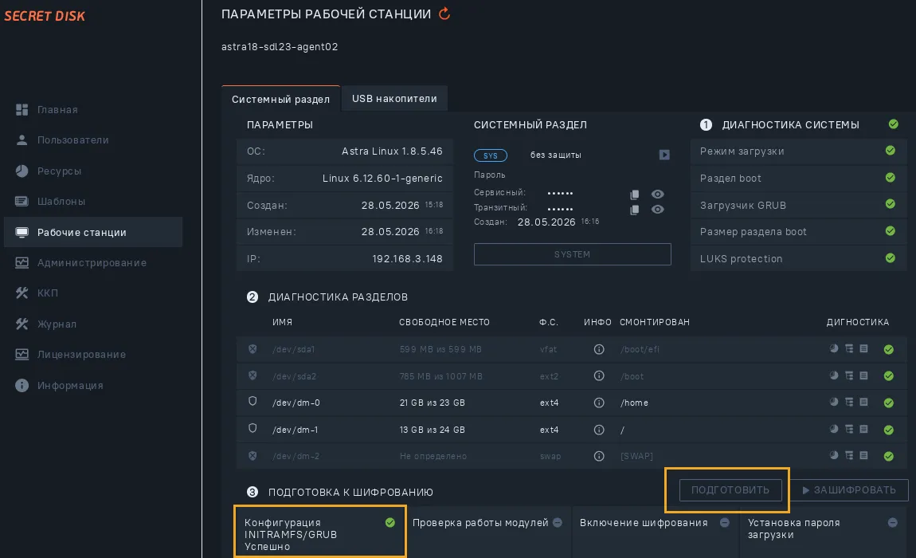Viewport: 916px width, 558px height.
Task: Click the Astra Linux 1.8.5.46 value
Action: tap(392, 151)
